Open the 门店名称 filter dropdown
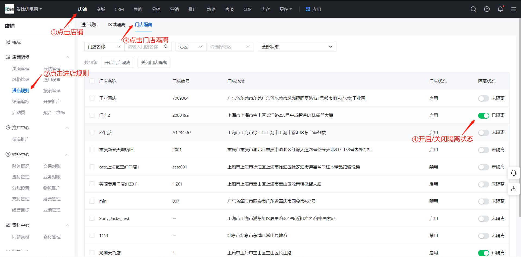Image resolution: width=521 pixels, height=257 pixels. coord(104,47)
